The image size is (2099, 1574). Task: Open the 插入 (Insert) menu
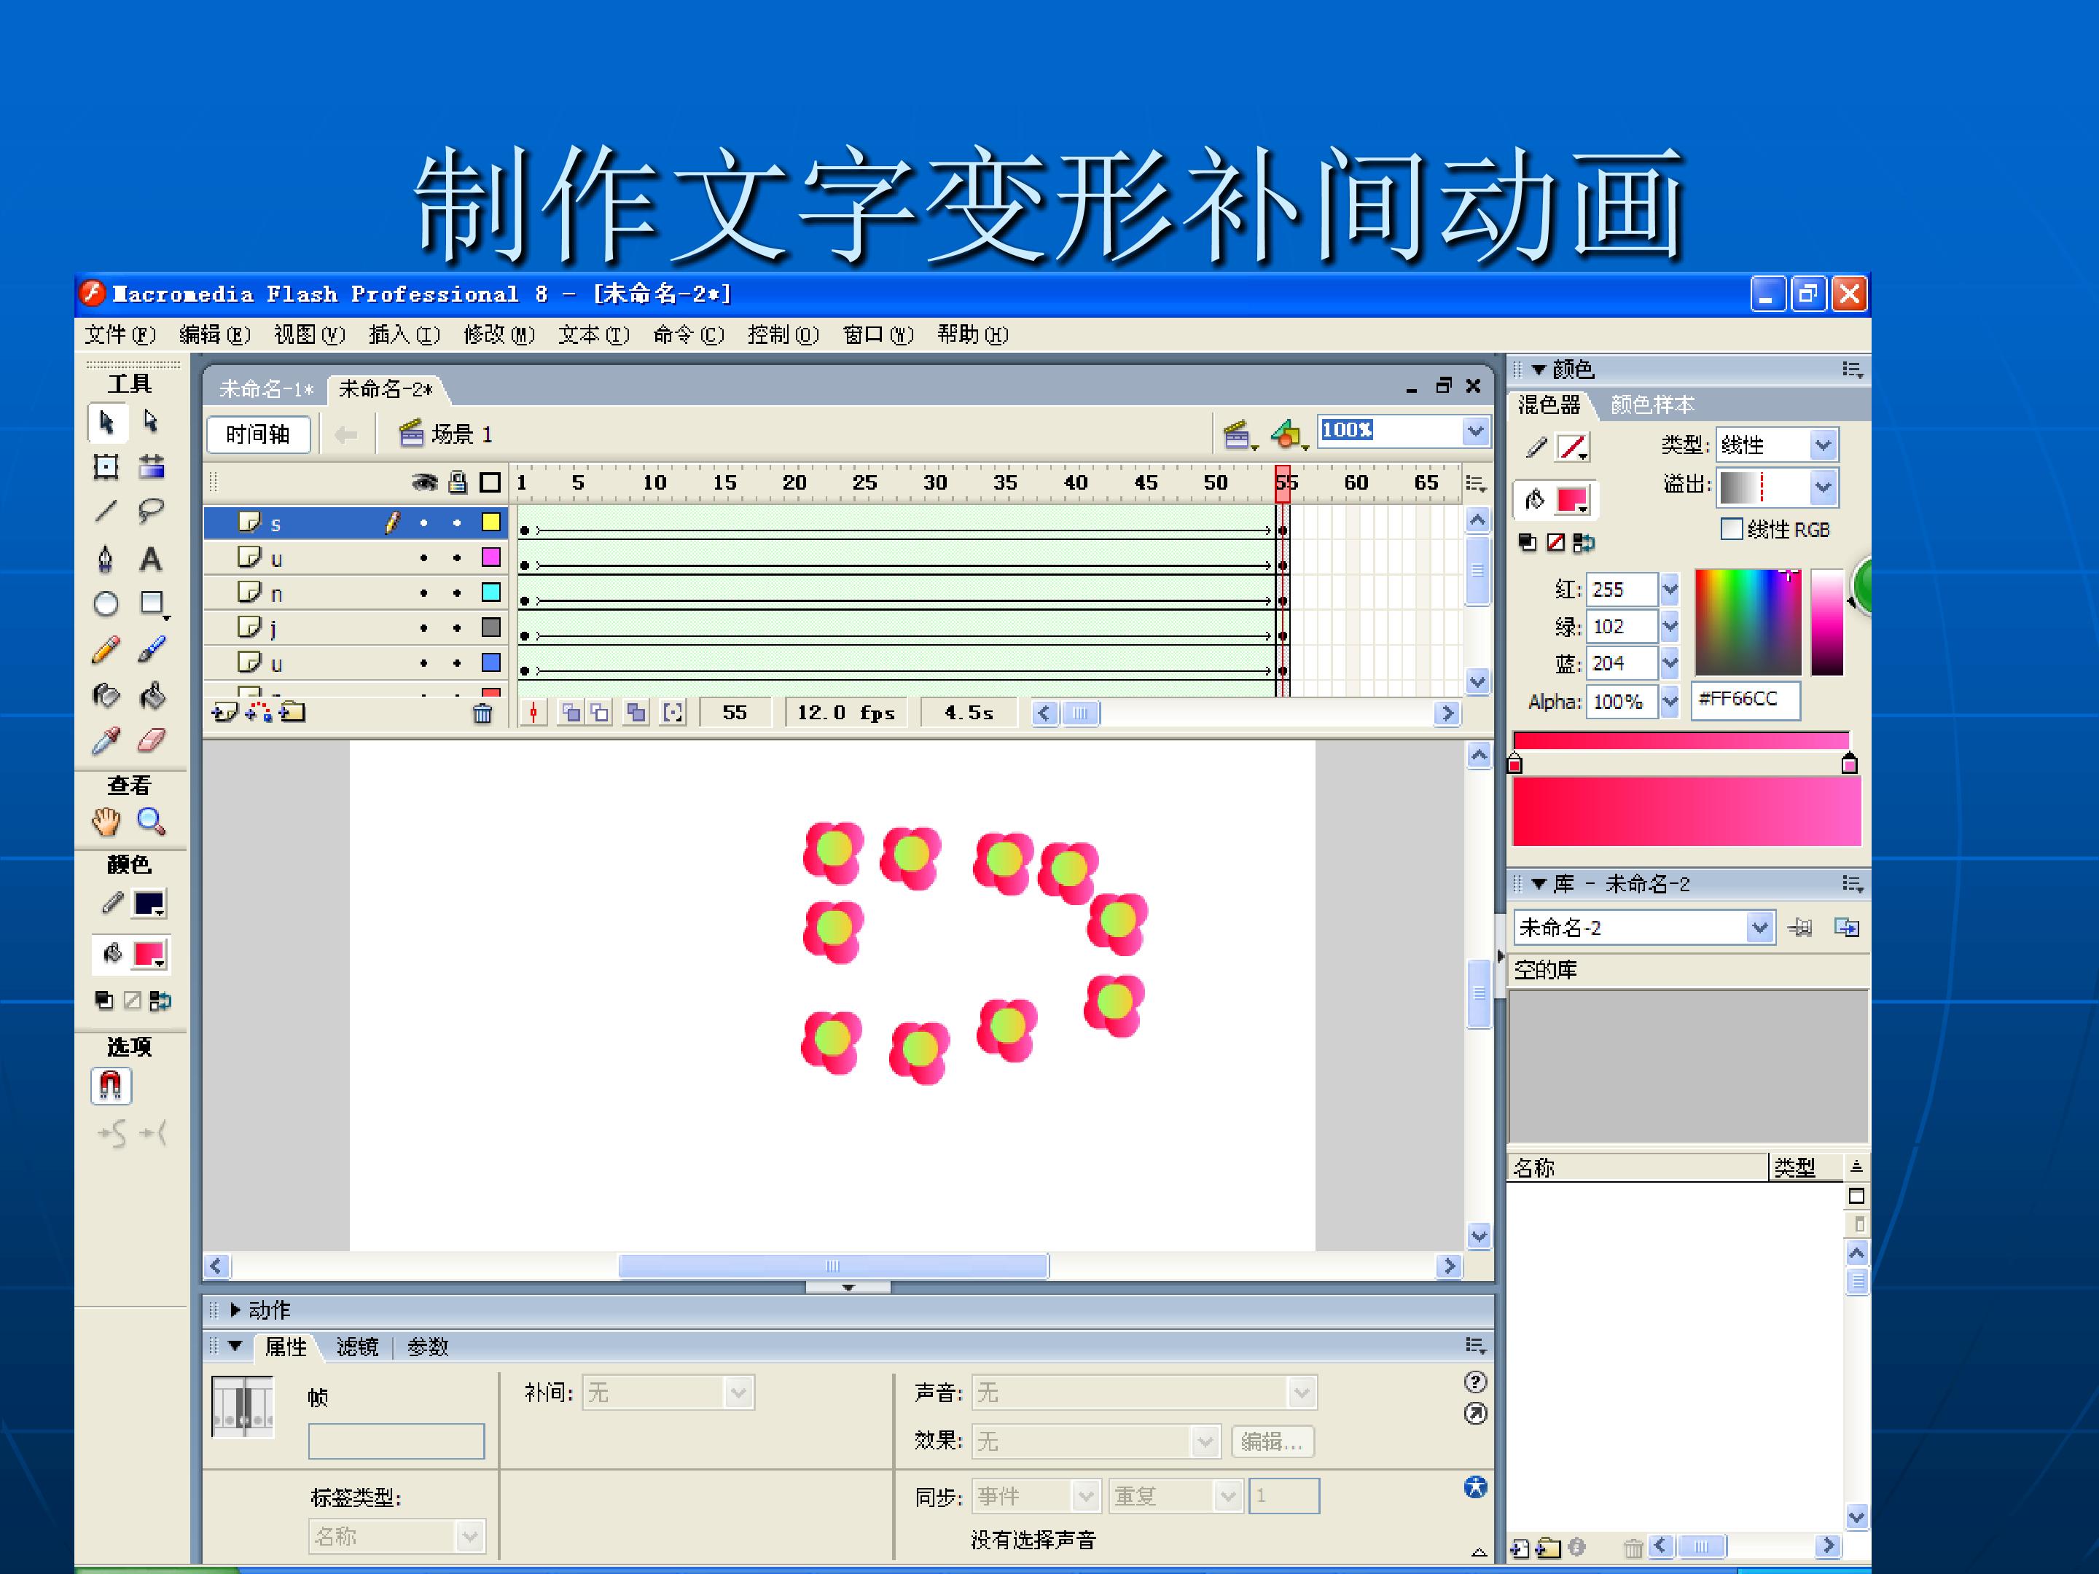(x=404, y=335)
